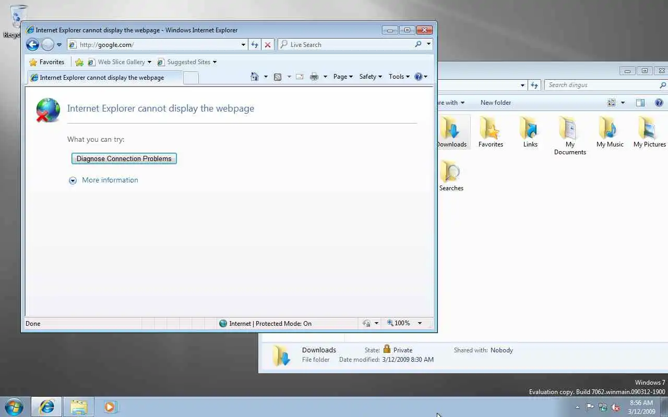Expand the Print options dropdown arrow

(x=325, y=77)
